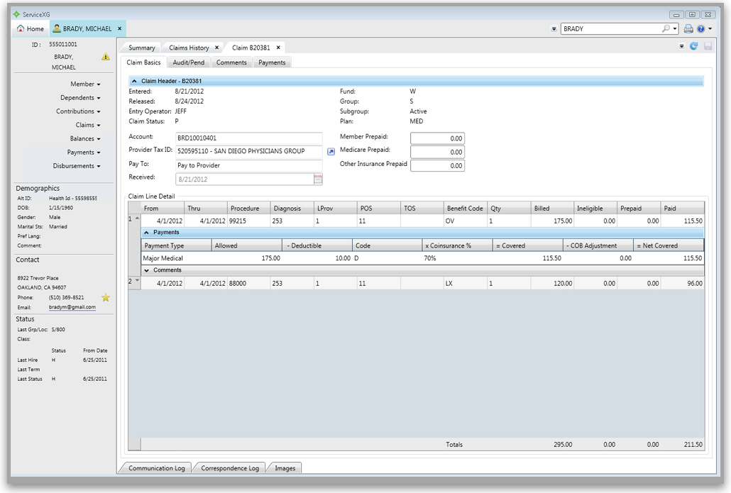Click into the Member Prepaid field
This screenshot has height=493, width=731.
tap(437, 138)
